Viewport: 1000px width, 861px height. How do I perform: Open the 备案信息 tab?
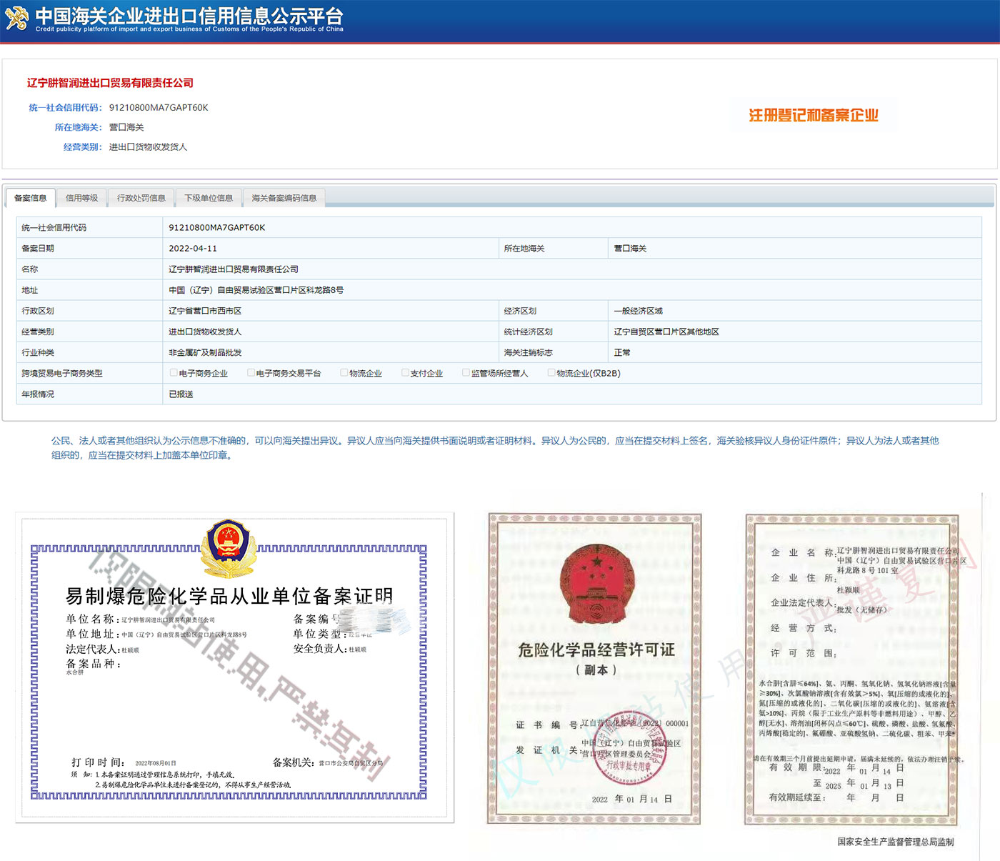click(31, 198)
